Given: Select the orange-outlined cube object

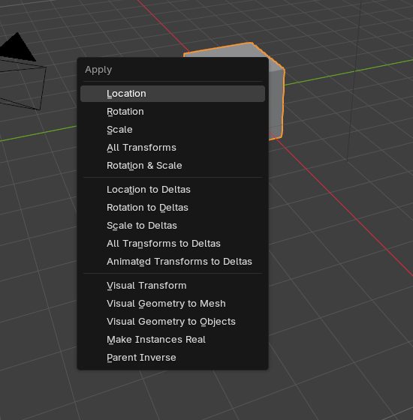Looking at the screenshot, I should coord(276,102).
